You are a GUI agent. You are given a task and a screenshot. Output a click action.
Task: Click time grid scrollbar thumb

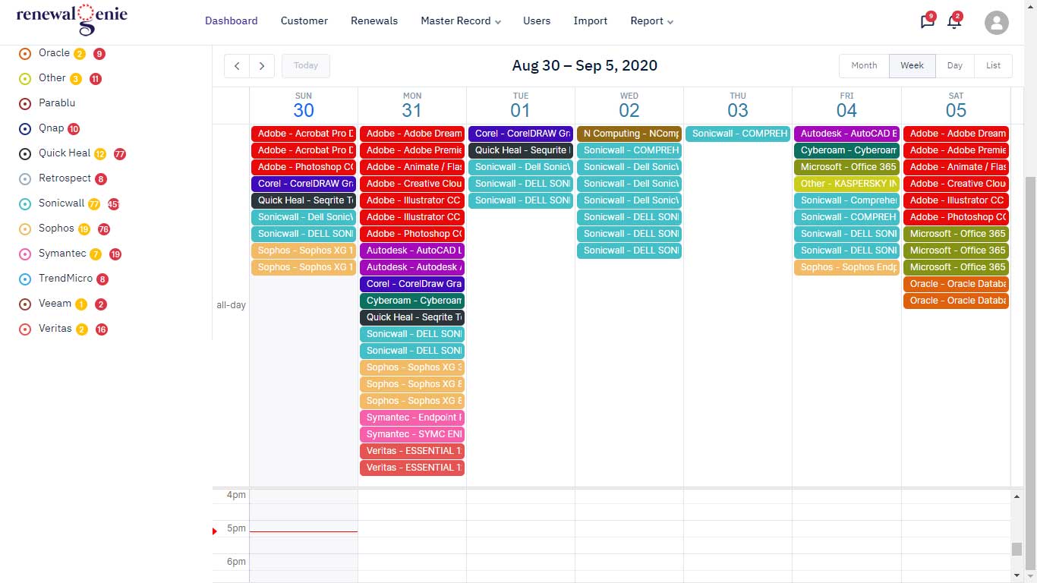1017,550
